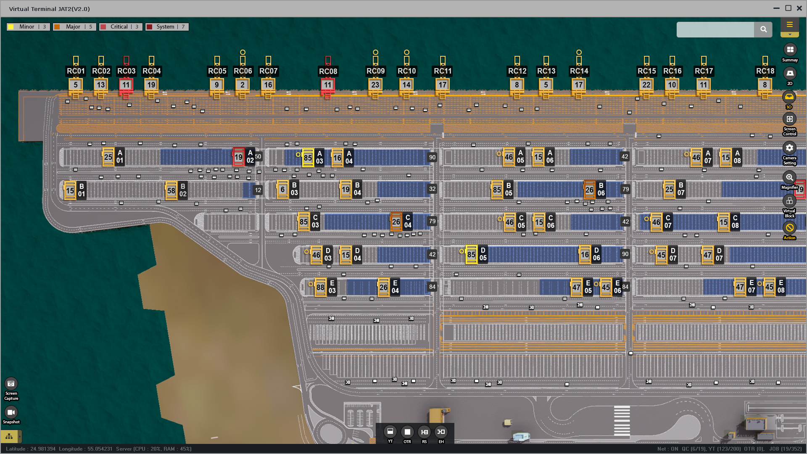
Task: Open Screen Control panel
Action: pyautogui.click(x=790, y=119)
